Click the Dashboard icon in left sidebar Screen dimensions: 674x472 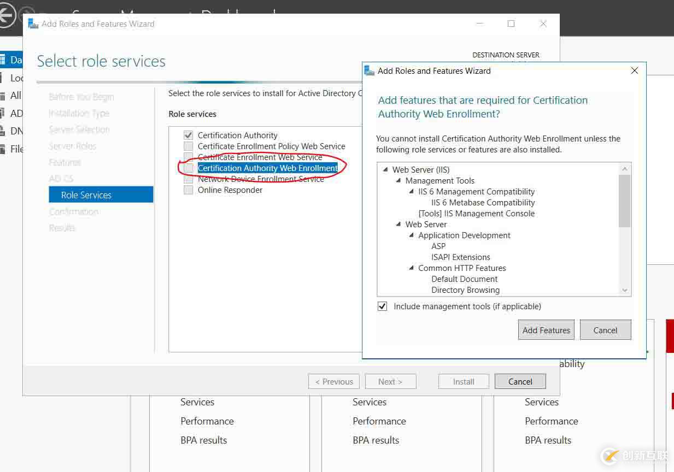click(x=3, y=60)
